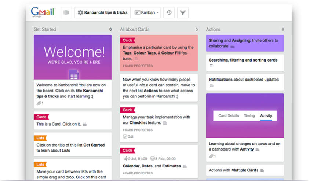Click description icon on Emphasise card
309x181 pixels.
tap(137, 59)
